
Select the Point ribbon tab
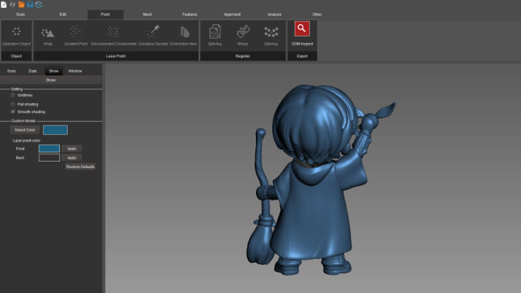[x=106, y=14]
